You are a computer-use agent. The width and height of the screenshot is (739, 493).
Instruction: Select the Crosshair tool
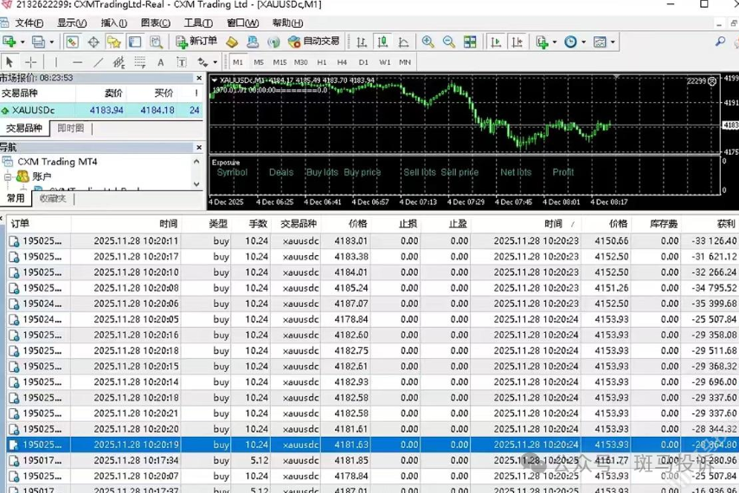[x=30, y=62]
